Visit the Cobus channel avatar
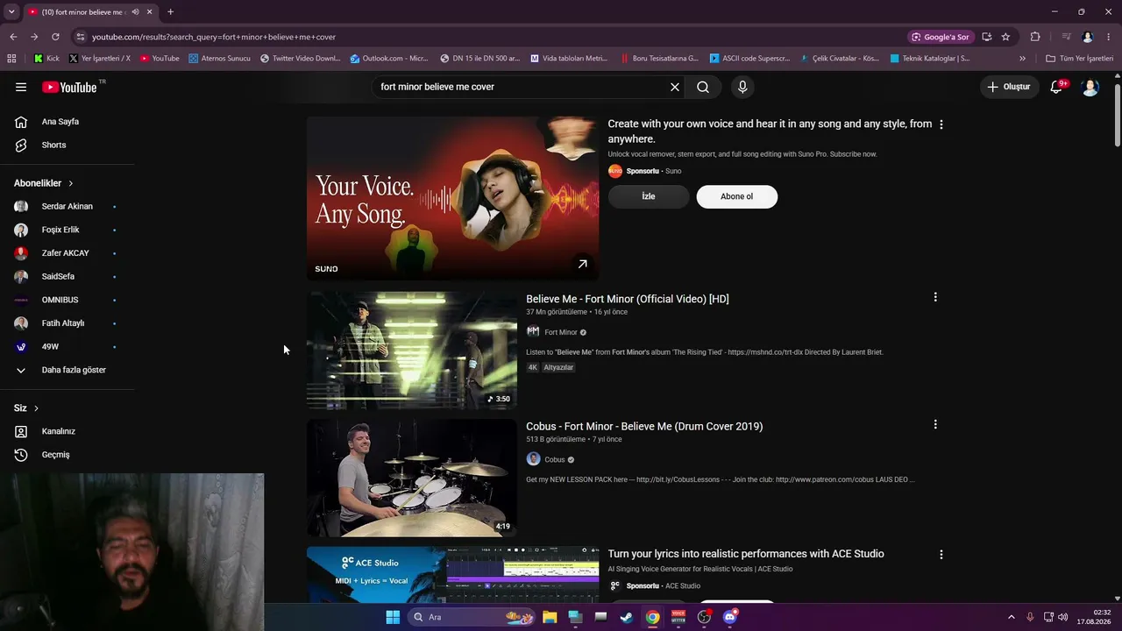 tap(533, 459)
